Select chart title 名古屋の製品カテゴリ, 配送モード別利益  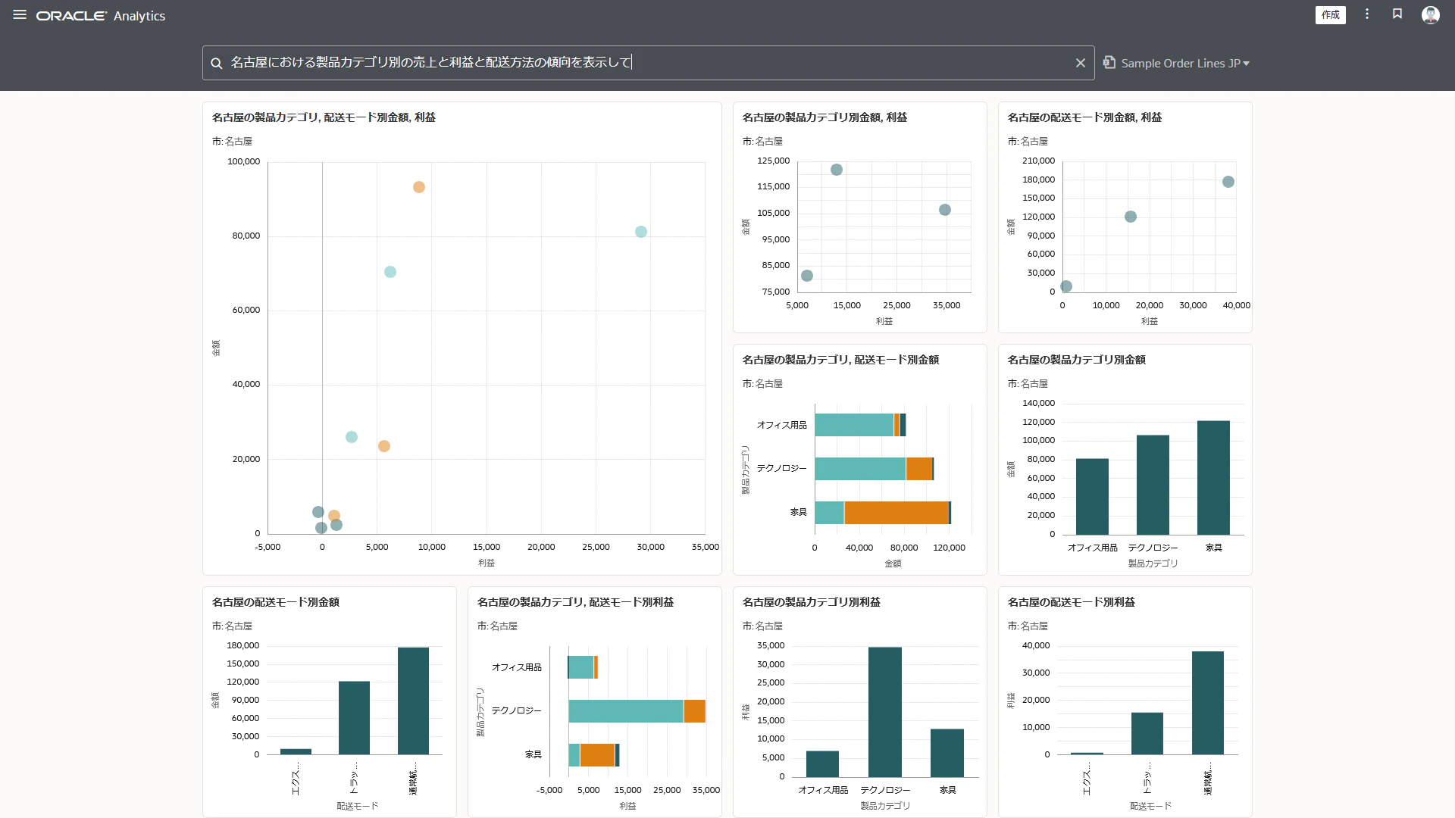575,602
